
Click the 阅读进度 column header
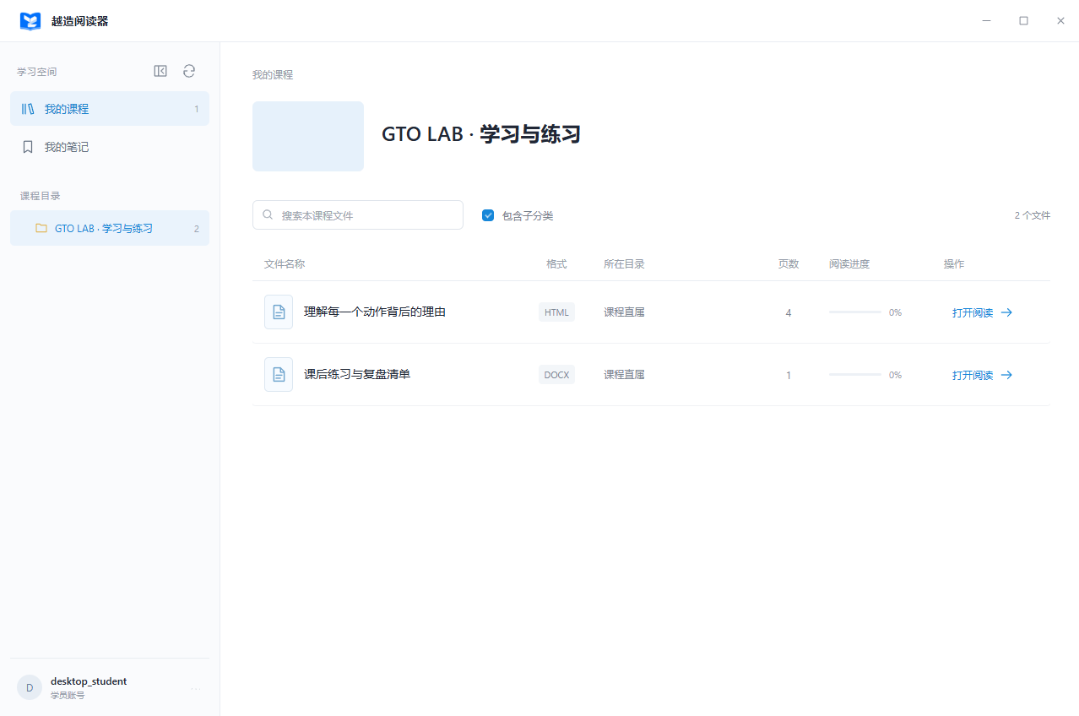[x=849, y=264]
